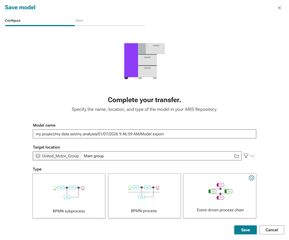The image size is (289, 240).
Task: Click the teal Save button
Action: point(245,230)
